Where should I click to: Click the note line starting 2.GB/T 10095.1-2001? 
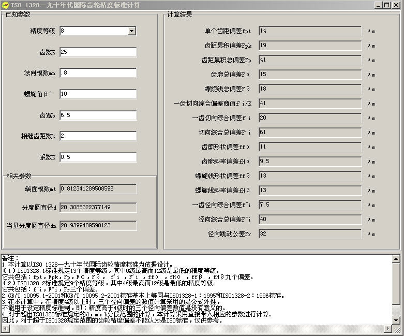[143, 296]
